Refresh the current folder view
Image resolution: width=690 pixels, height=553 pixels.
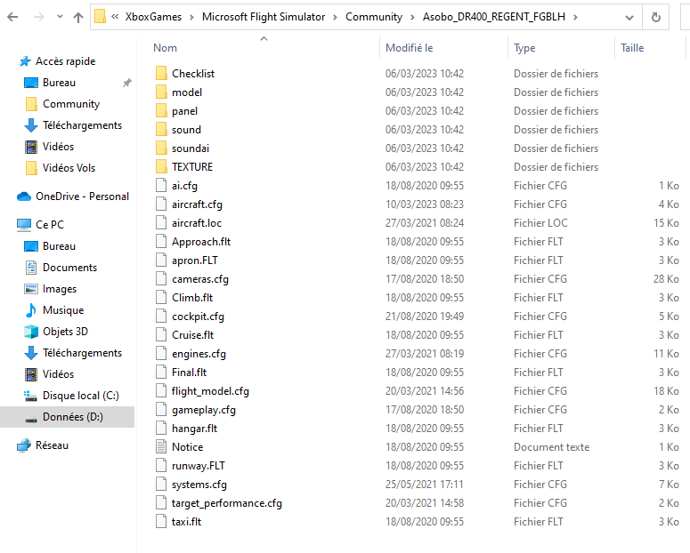click(x=655, y=17)
